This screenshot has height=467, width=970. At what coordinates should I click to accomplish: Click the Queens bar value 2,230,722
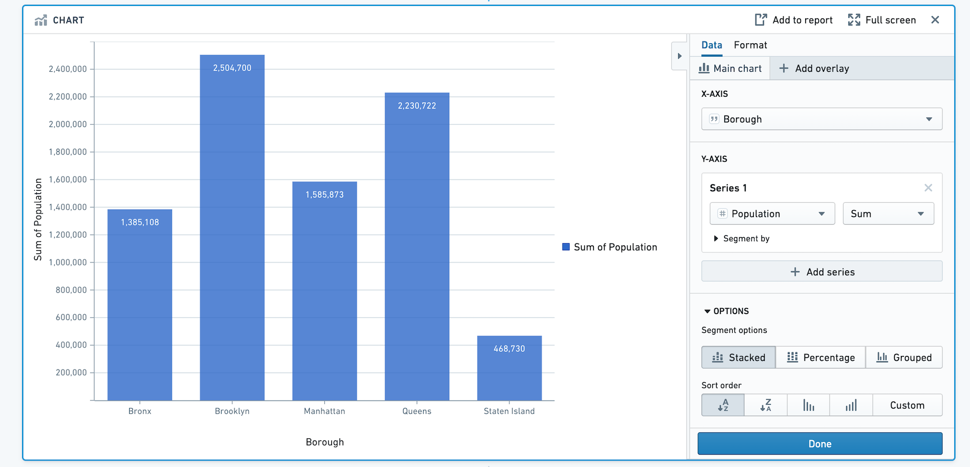pos(417,106)
